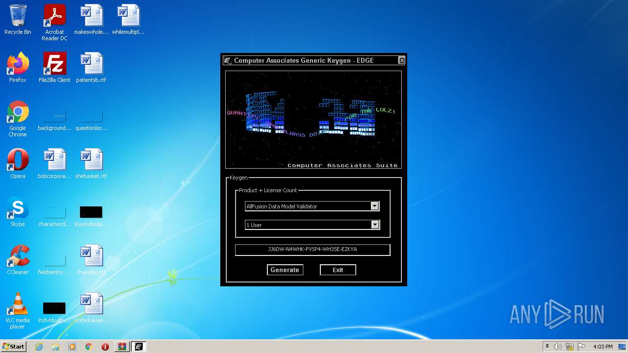Select the unitedcause document icon
Screen dimensions: 628x353
click(91, 308)
